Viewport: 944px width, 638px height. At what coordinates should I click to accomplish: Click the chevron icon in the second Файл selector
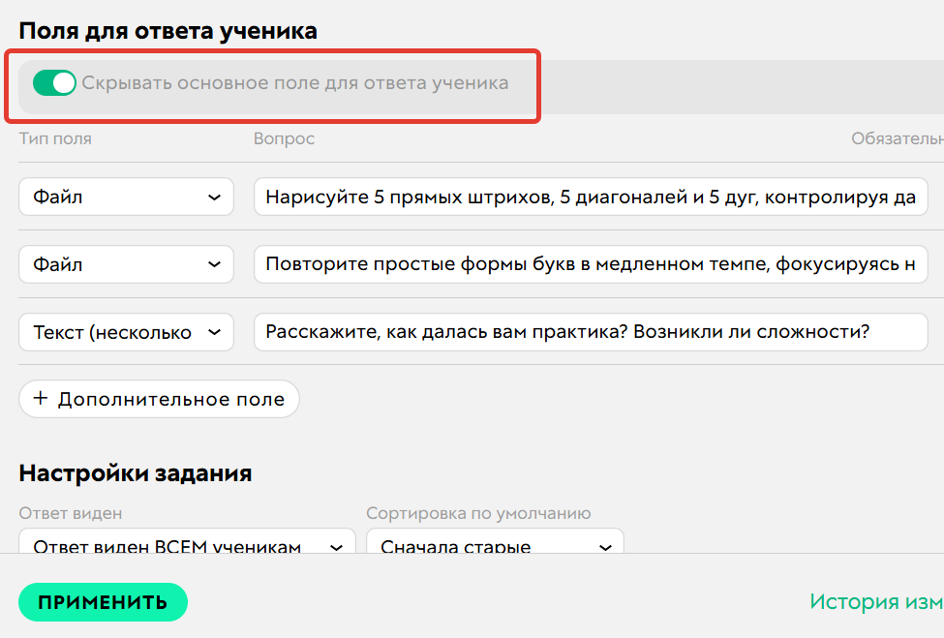215,263
